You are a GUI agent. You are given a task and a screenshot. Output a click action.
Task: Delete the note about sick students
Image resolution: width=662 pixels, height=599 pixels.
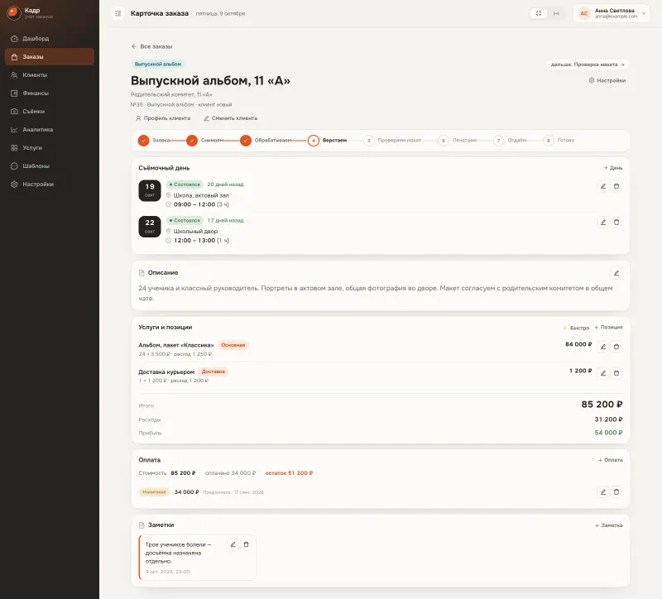click(246, 544)
